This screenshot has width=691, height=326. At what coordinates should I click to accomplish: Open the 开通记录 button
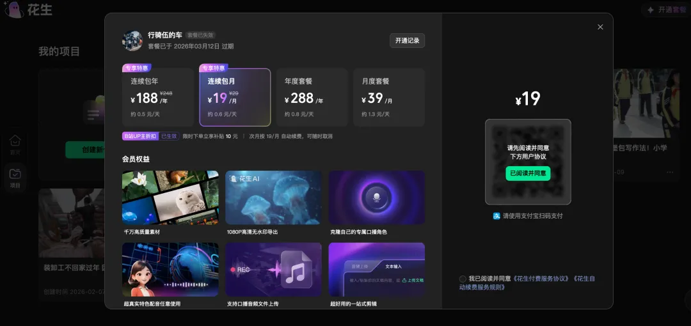click(x=407, y=40)
